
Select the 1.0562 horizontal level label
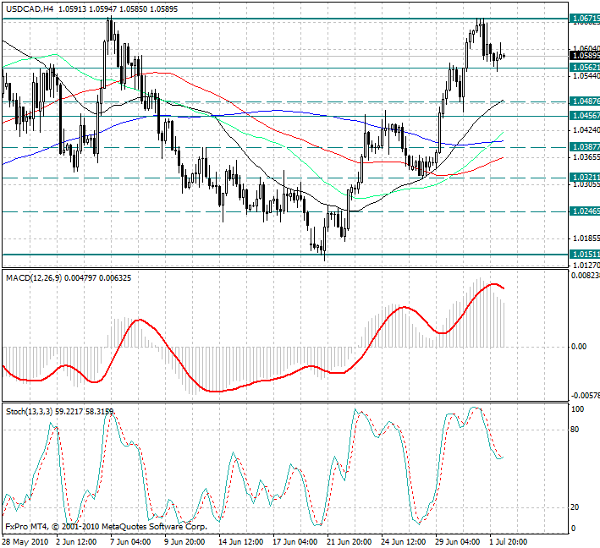coord(582,67)
